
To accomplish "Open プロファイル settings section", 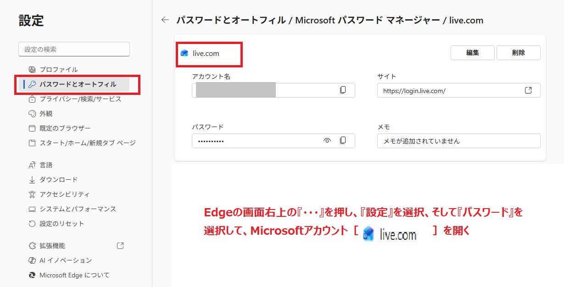I will point(58,70).
